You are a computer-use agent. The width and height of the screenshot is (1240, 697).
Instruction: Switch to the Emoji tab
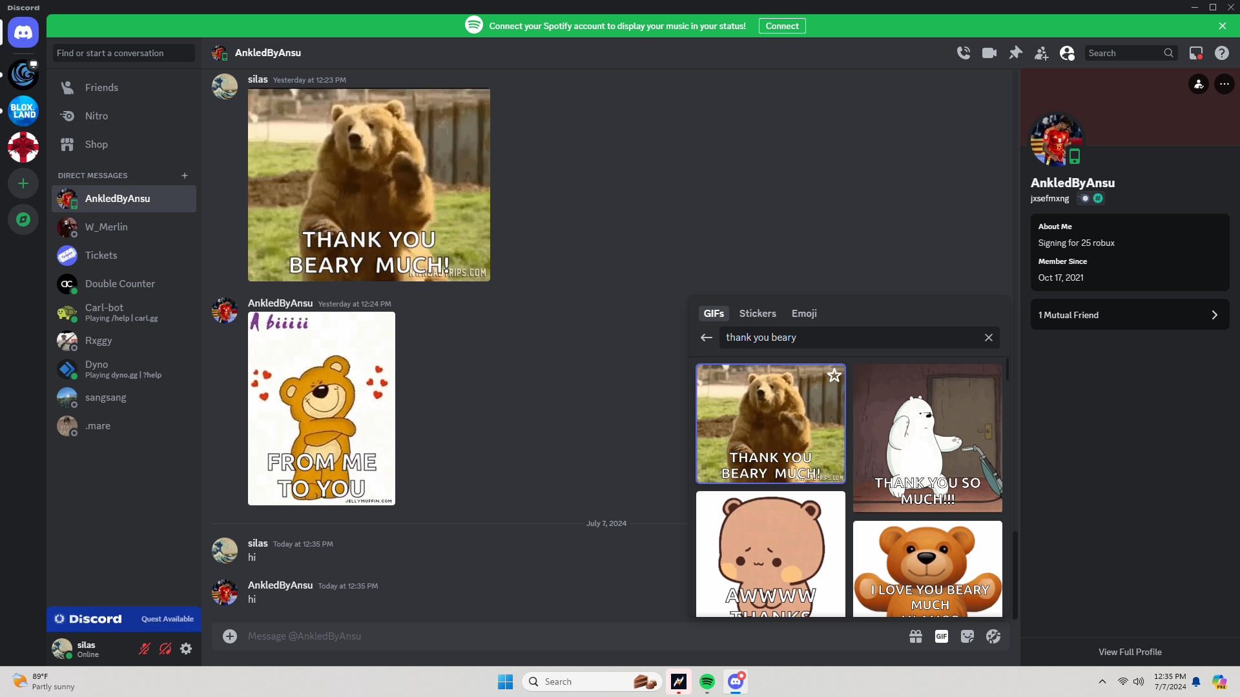point(804,314)
